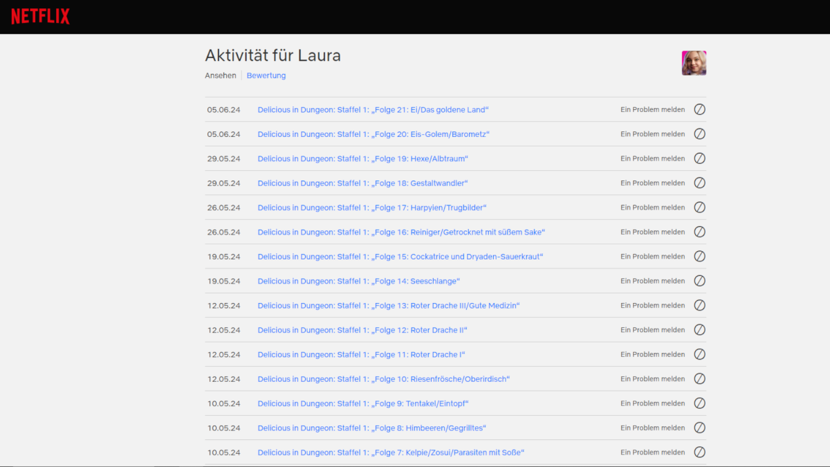This screenshot has height=467, width=830.
Task: Hide Folge 21 from viewing history
Action: point(699,109)
